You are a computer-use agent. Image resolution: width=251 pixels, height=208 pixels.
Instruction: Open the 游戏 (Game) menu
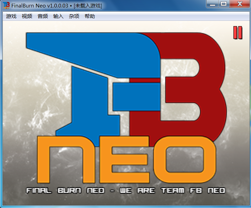[x=11, y=16]
